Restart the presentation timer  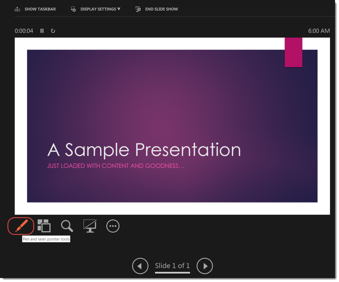pyautogui.click(x=53, y=31)
